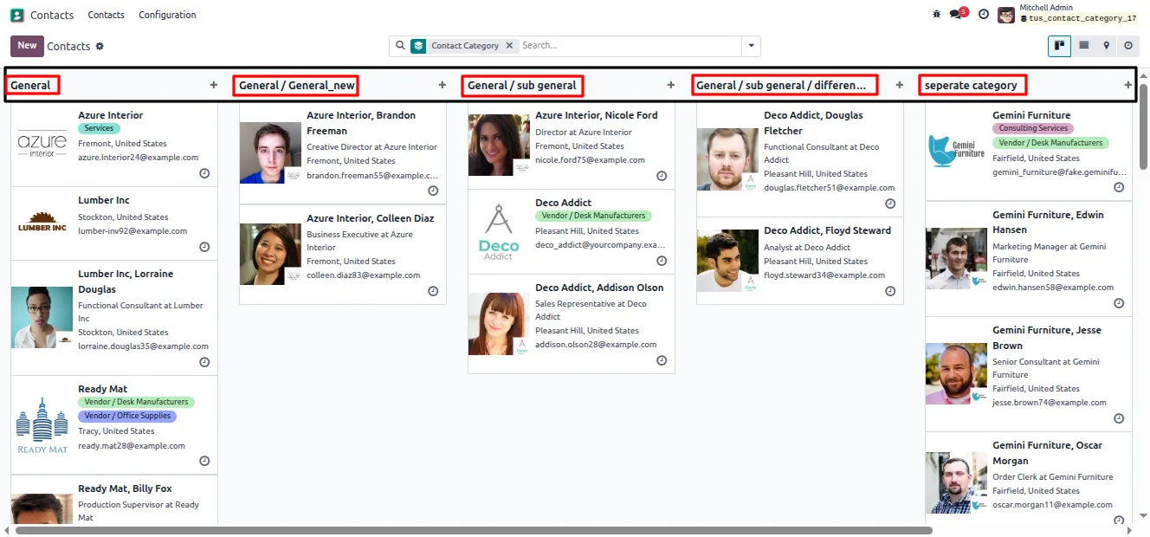Click the General column header

pos(30,85)
